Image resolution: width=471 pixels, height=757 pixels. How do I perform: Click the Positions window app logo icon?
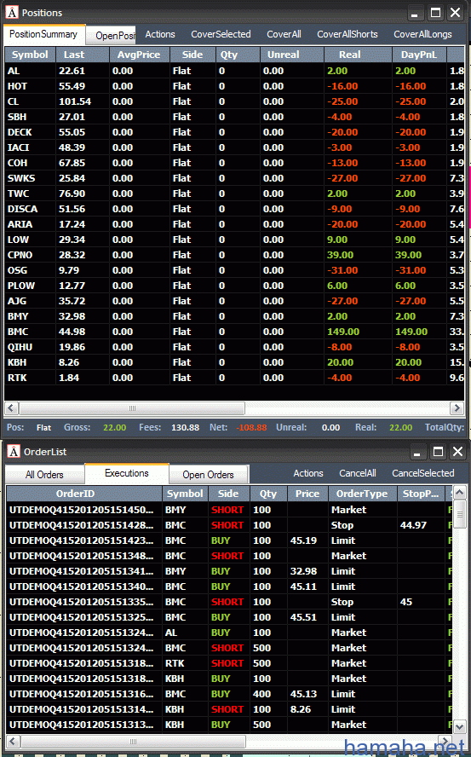coord(12,12)
